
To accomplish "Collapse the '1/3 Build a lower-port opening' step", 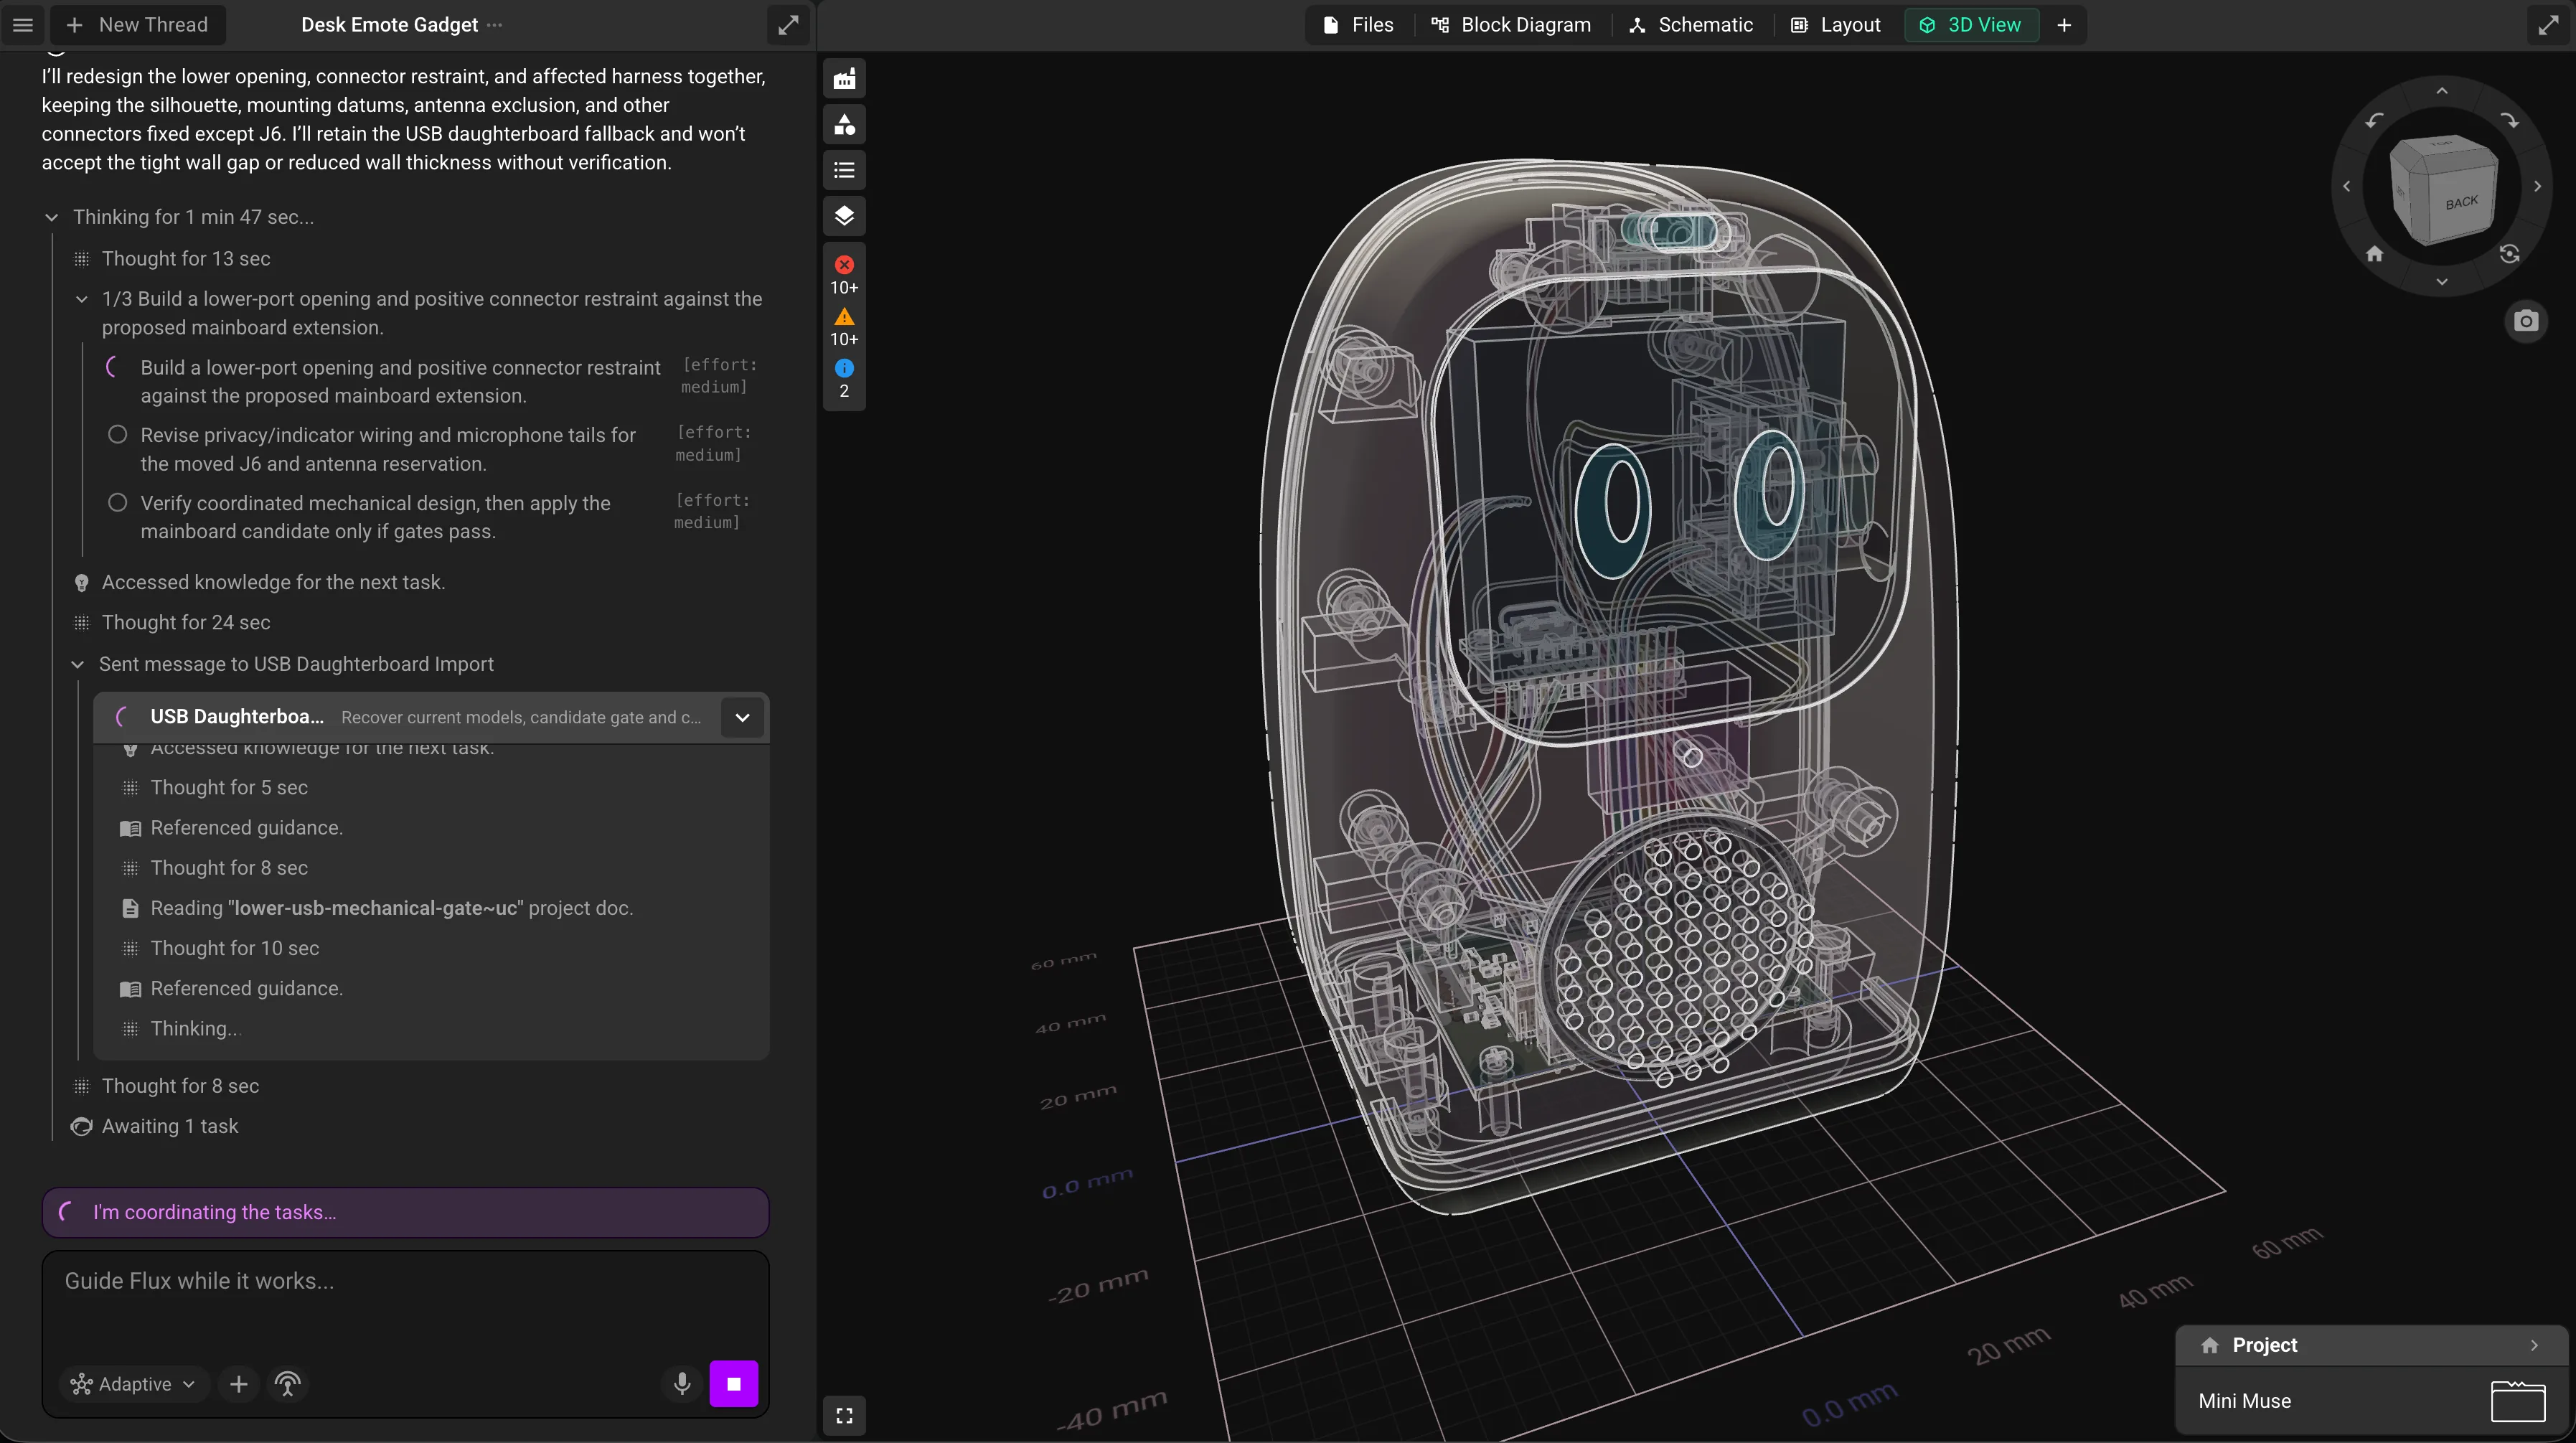I will click(82, 299).
